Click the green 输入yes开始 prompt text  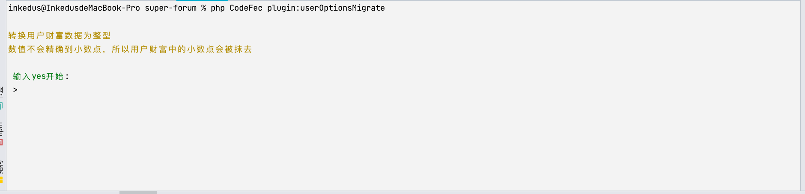click(41, 76)
